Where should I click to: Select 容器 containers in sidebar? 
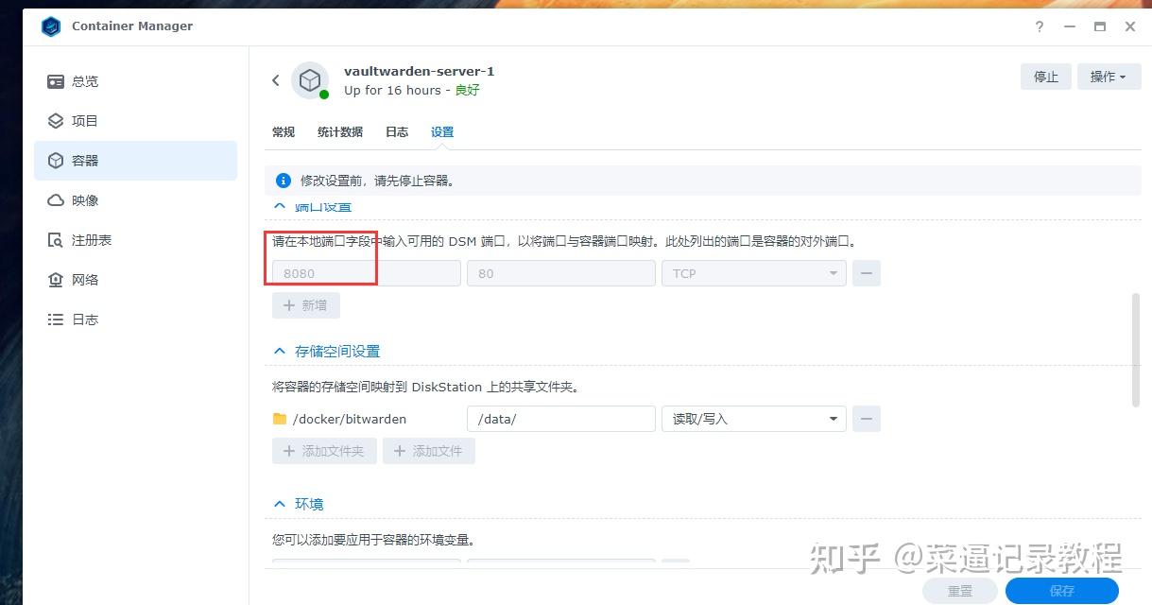[135, 161]
